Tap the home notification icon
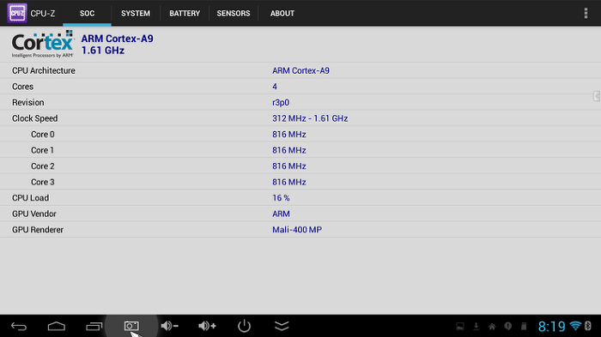The width and height of the screenshot is (601, 337). point(492,326)
